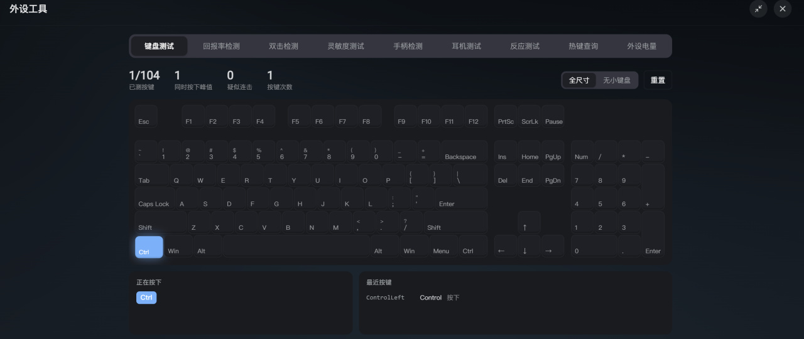Image resolution: width=804 pixels, height=339 pixels.
Task: Click the 按键次数 counter
Action: tap(280, 80)
